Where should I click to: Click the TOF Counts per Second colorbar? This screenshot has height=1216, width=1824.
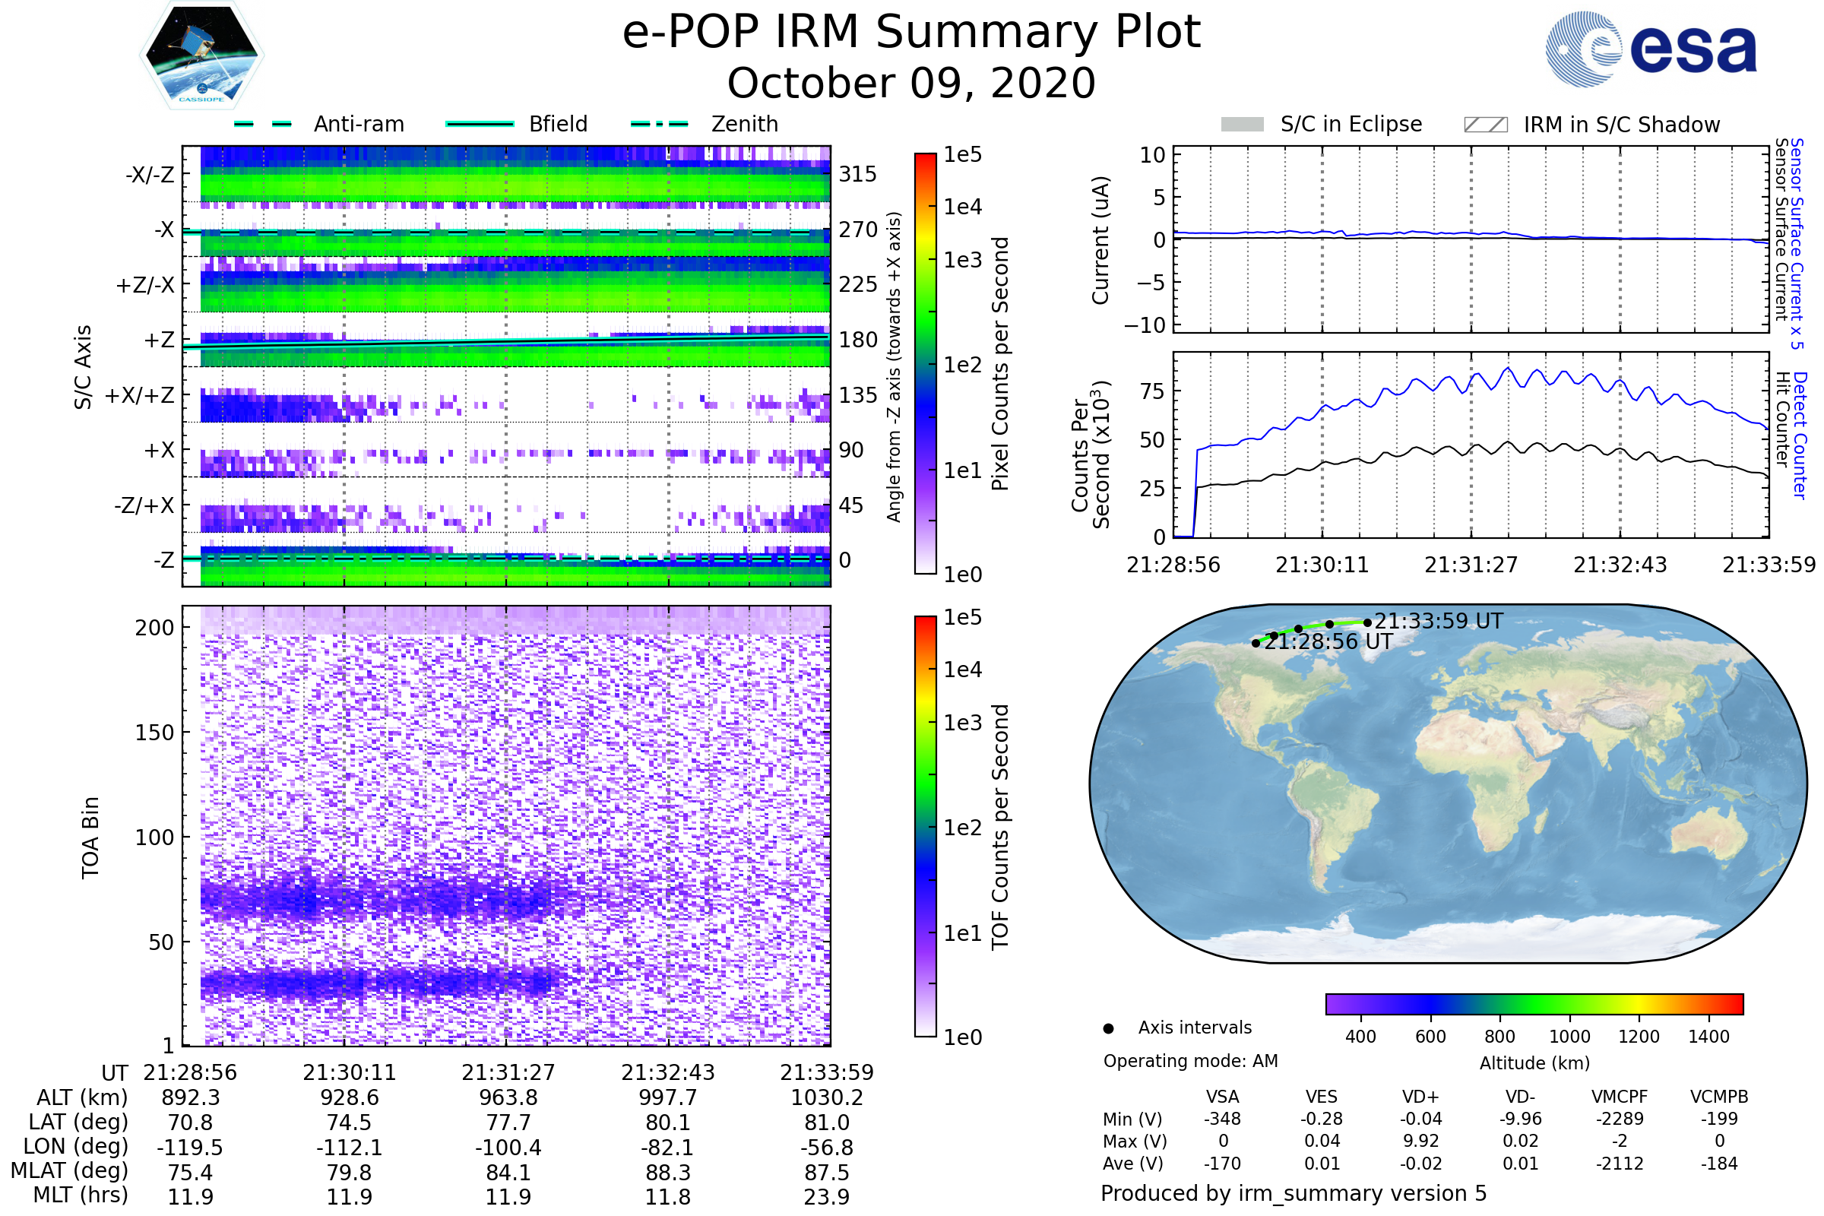tap(925, 826)
